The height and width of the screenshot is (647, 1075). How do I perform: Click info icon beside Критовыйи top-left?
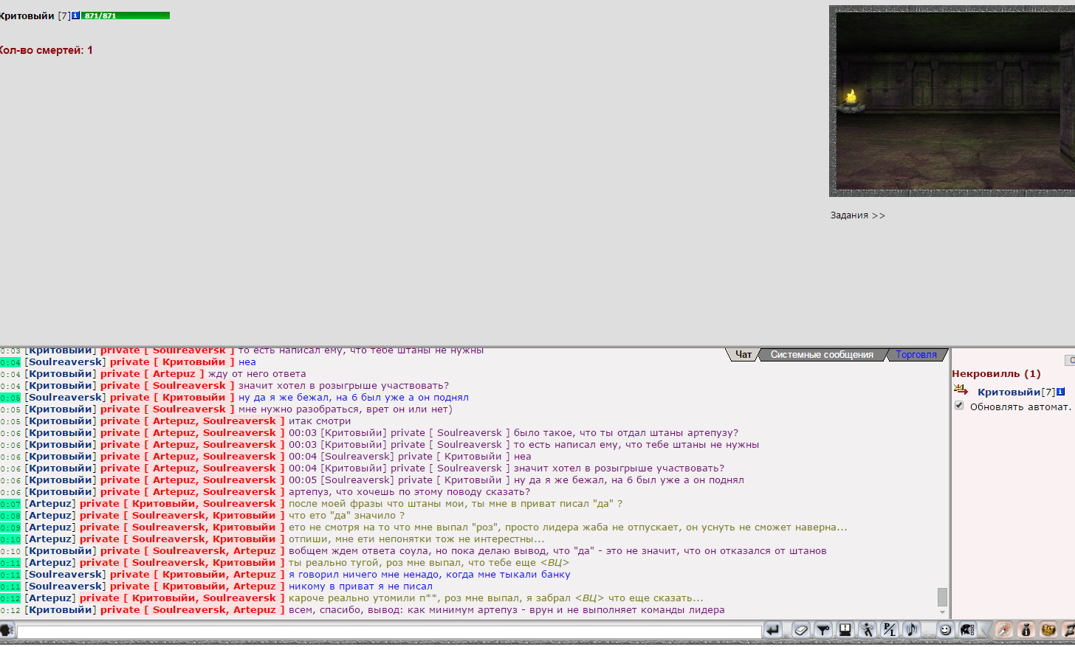click(75, 15)
